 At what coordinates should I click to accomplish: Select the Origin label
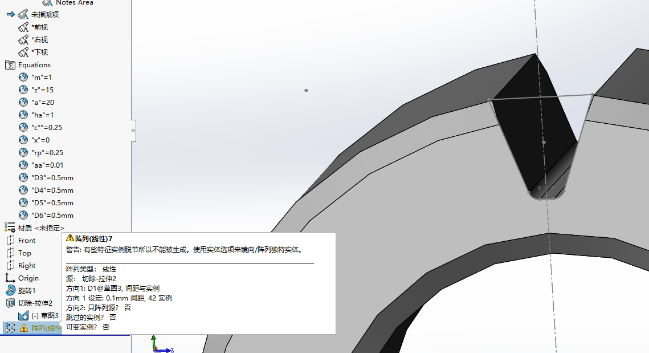tap(28, 278)
